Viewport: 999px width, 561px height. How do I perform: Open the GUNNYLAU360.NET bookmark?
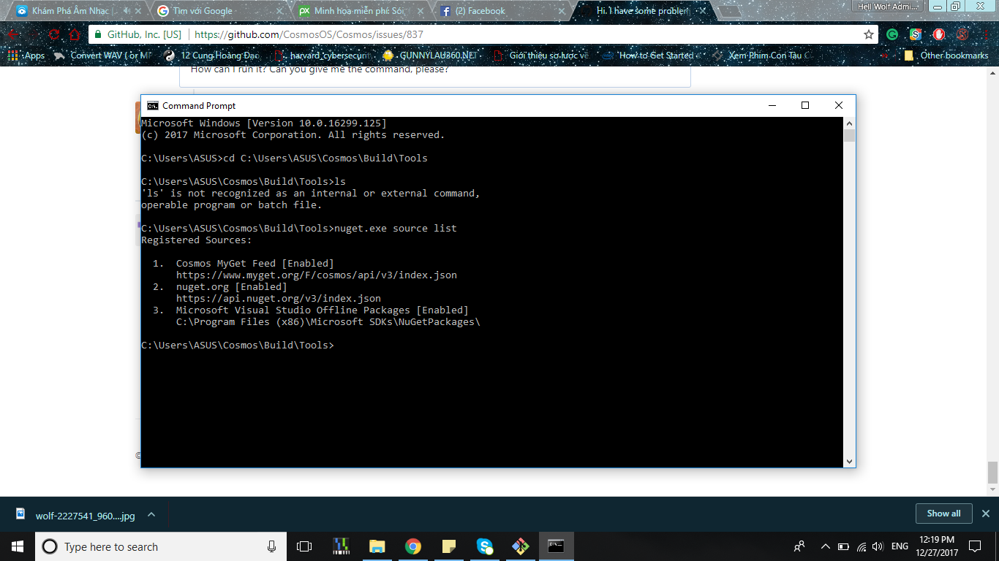(x=429, y=56)
